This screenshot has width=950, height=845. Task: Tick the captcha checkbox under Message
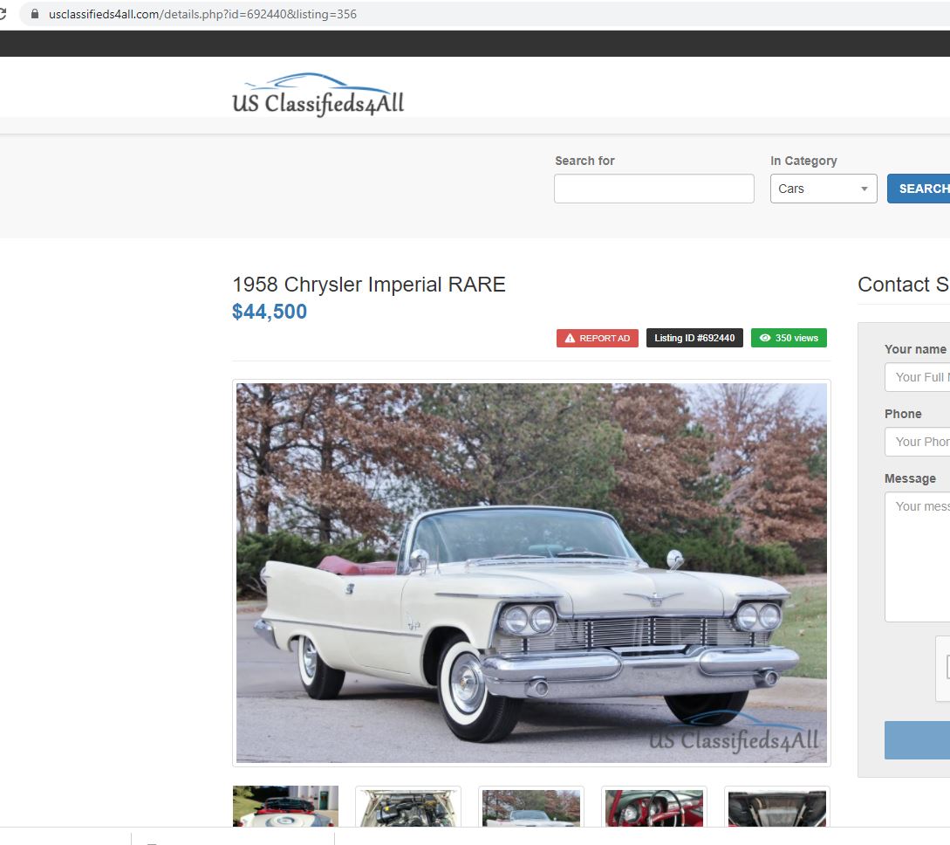[946, 668]
